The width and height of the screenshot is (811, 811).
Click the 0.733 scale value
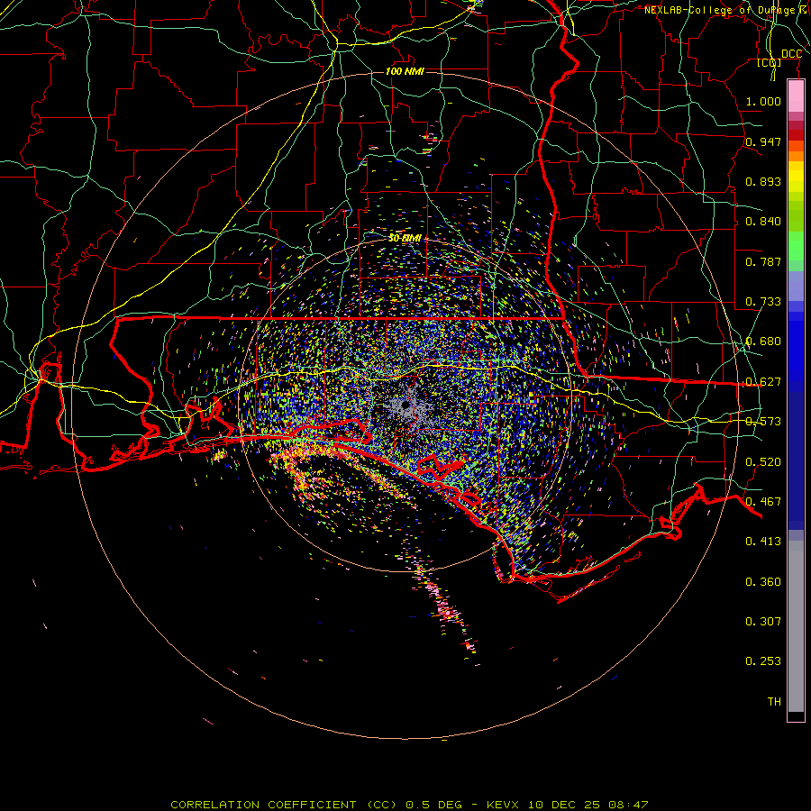coord(763,302)
